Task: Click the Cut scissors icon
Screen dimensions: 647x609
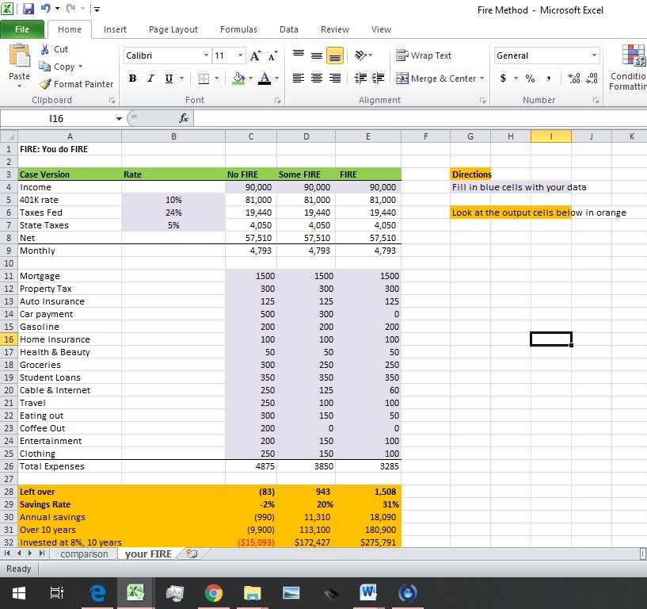Action: point(45,49)
